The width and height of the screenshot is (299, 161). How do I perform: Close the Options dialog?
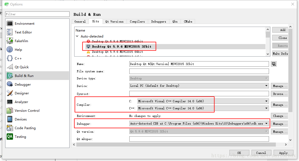pos(293,4)
